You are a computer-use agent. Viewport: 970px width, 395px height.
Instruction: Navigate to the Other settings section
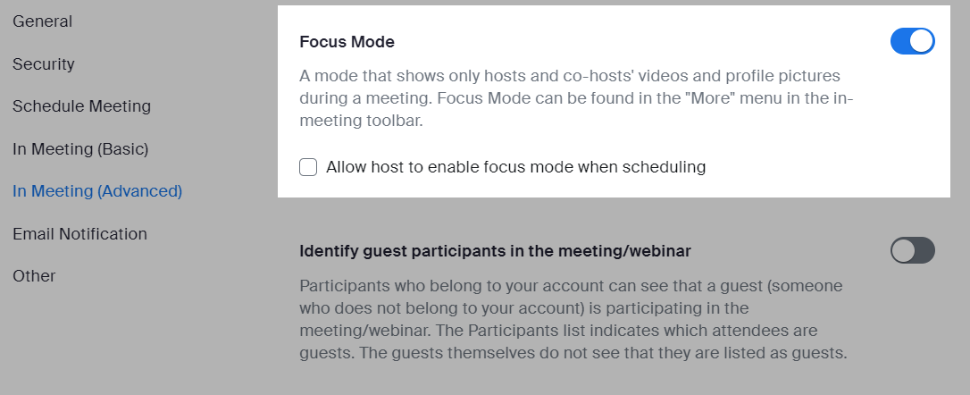coord(34,276)
